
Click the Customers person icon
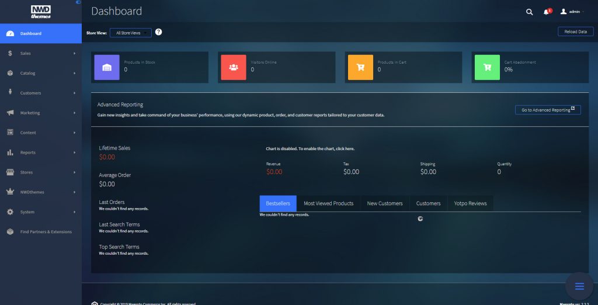click(11, 92)
